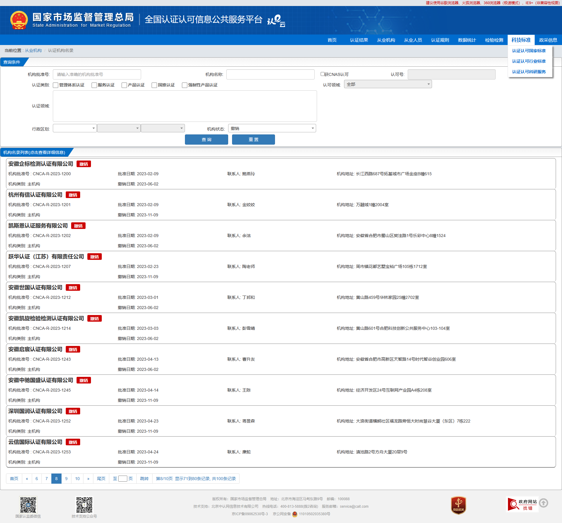Click the 国家认监委微信 QR code
Screen dimensions: 562x523
(28, 505)
